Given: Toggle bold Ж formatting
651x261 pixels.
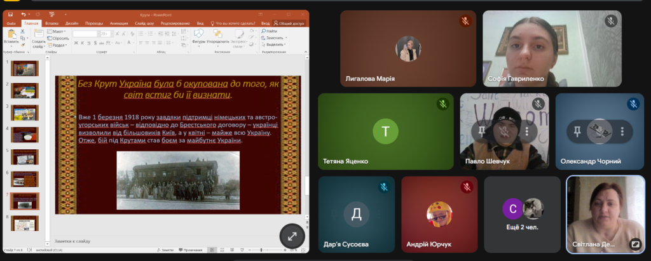Looking at the screenshot, I should pyautogui.click(x=75, y=43).
